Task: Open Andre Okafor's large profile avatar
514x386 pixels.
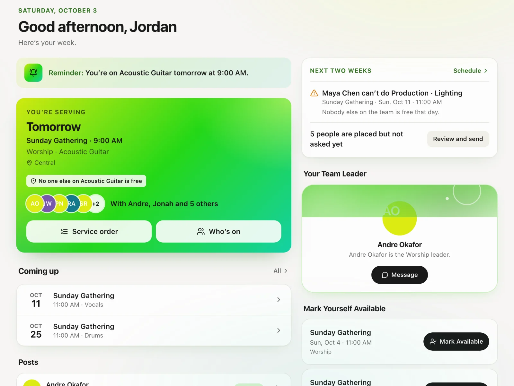Action: (x=400, y=219)
